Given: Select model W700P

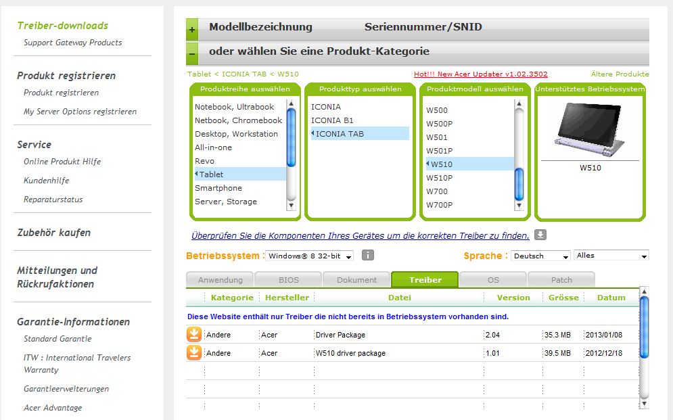Looking at the screenshot, I should point(439,205).
